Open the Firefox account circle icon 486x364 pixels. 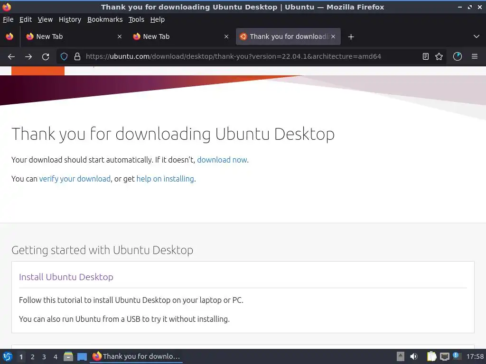click(x=458, y=56)
